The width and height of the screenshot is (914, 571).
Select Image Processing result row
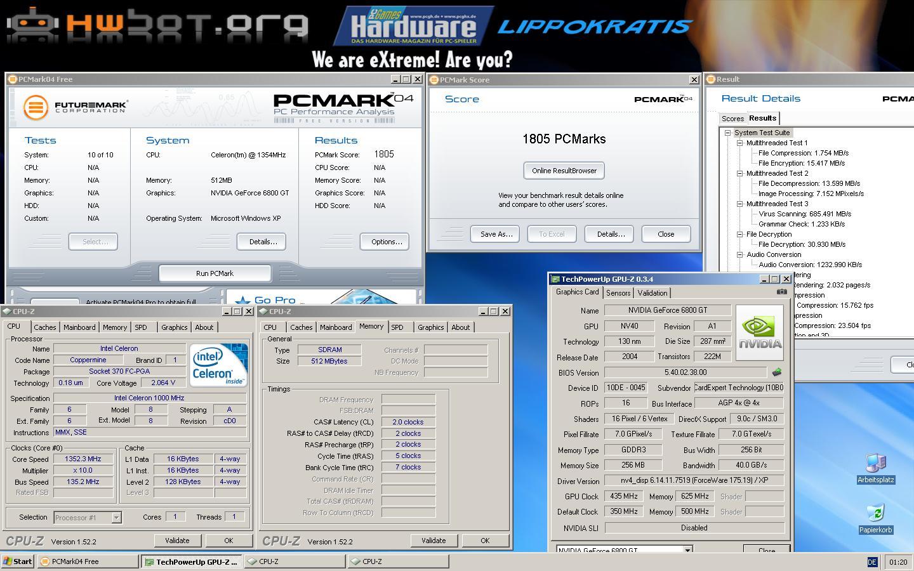(811, 194)
